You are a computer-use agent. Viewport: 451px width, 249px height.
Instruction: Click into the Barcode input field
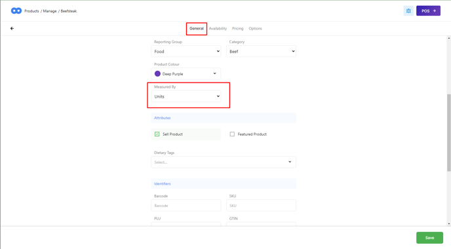pyautogui.click(x=186, y=206)
